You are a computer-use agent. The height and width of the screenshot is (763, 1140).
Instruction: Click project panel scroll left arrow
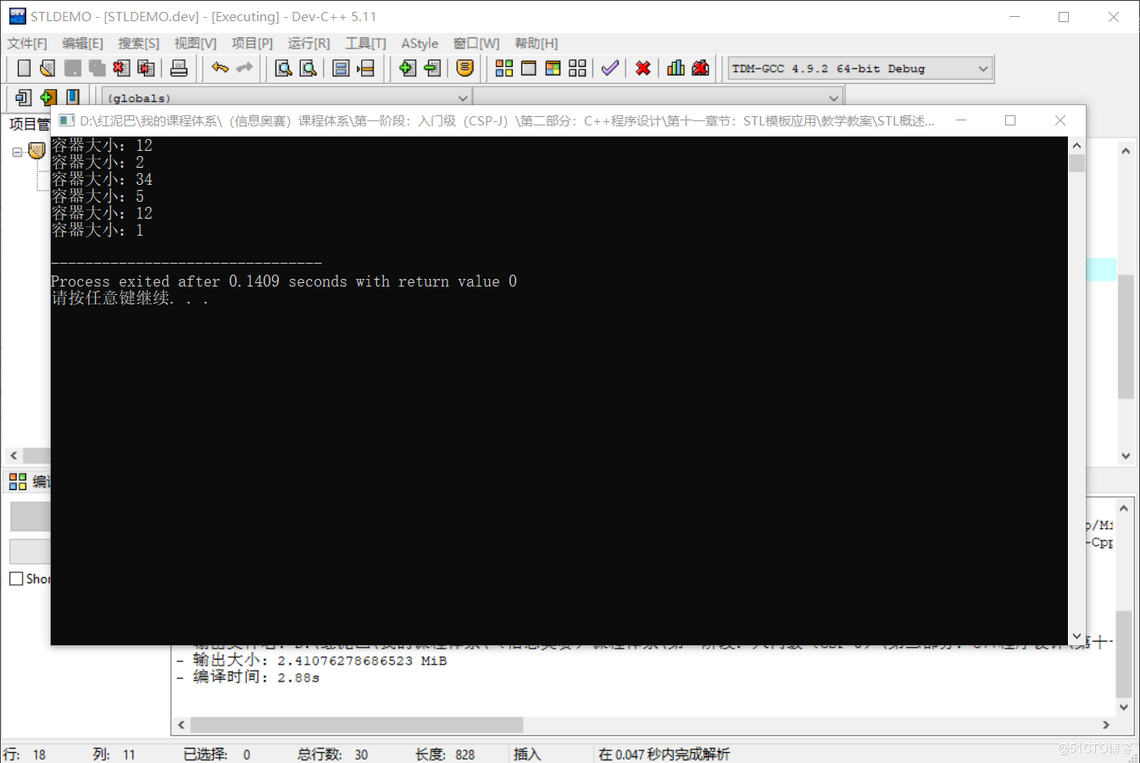tap(14, 455)
